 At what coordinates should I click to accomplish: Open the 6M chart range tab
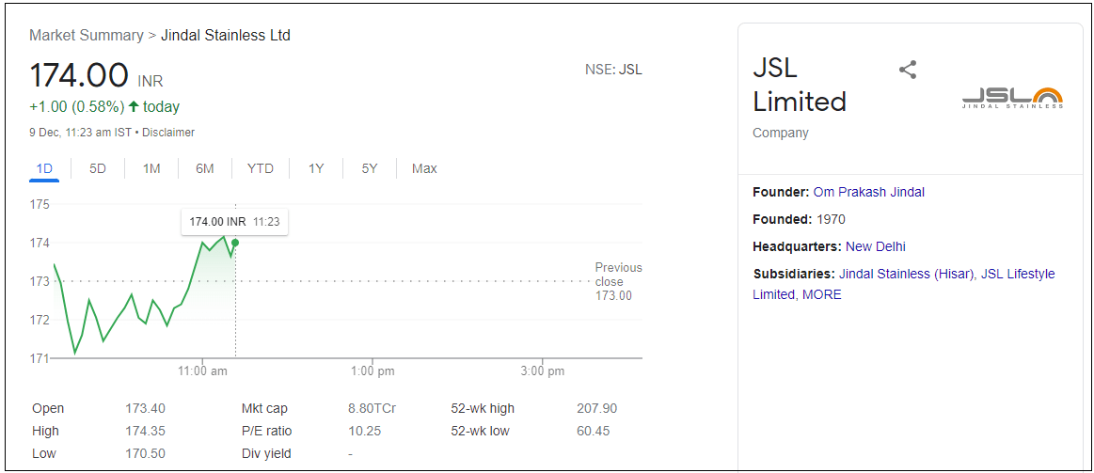coord(204,169)
